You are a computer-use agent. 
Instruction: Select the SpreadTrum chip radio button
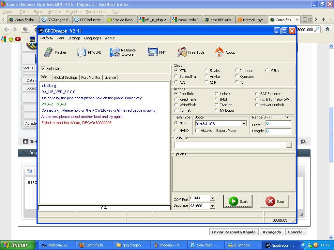coord(176,76)
